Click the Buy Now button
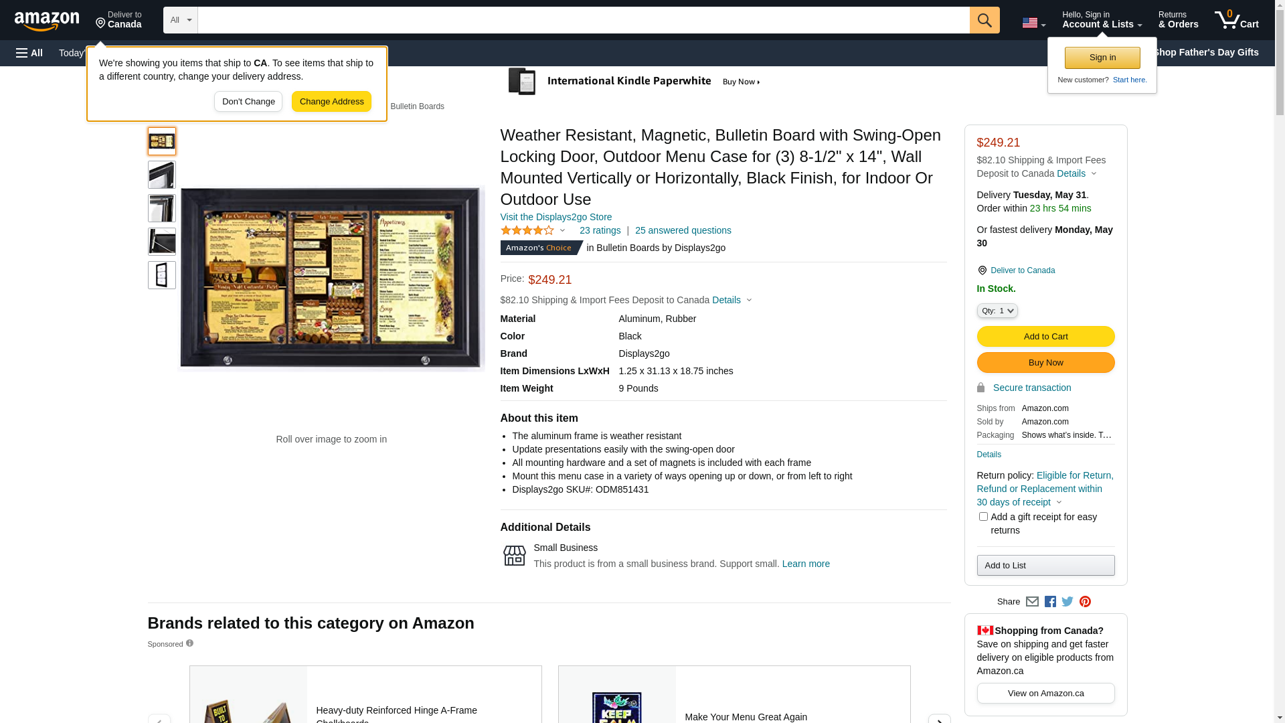The width and height of the screenshot is (1285, 723). 1045,363
